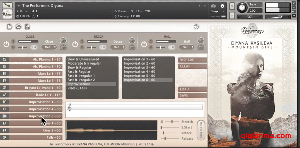Click the next instrument arrow in header
Image resolution: width=300 pixels, height=148 pixels.
(205, 6)
